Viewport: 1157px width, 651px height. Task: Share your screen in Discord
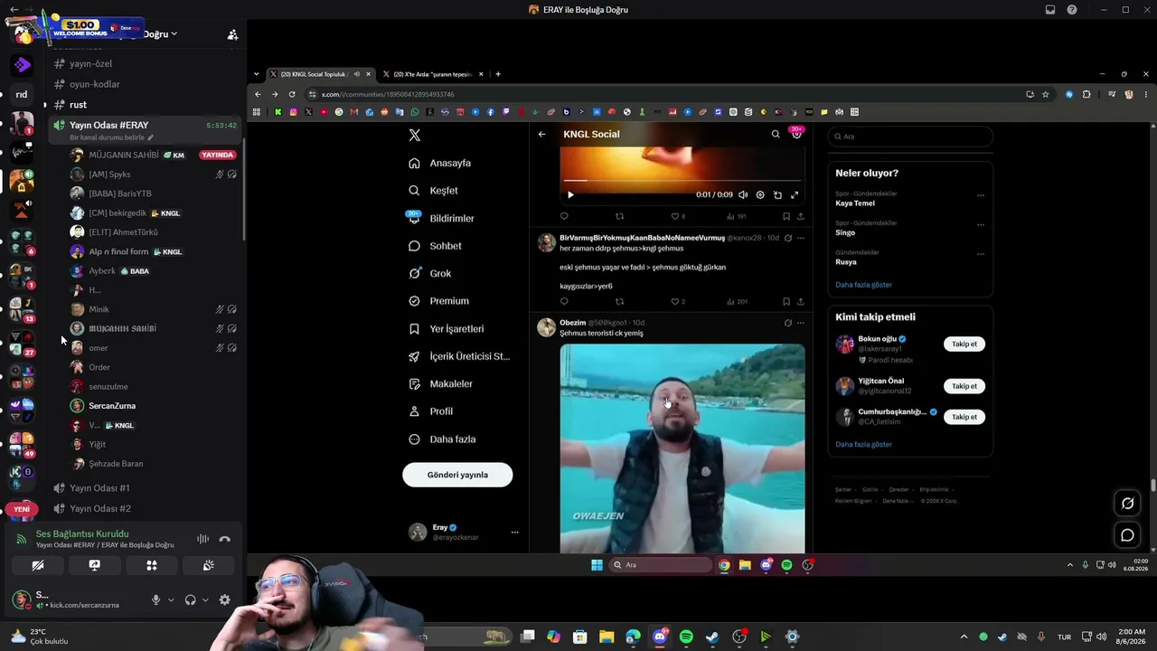[x=94, y=565]
